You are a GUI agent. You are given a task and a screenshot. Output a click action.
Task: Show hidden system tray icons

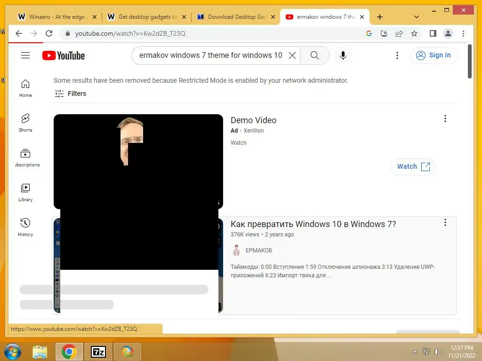click(x=415, y=352)
